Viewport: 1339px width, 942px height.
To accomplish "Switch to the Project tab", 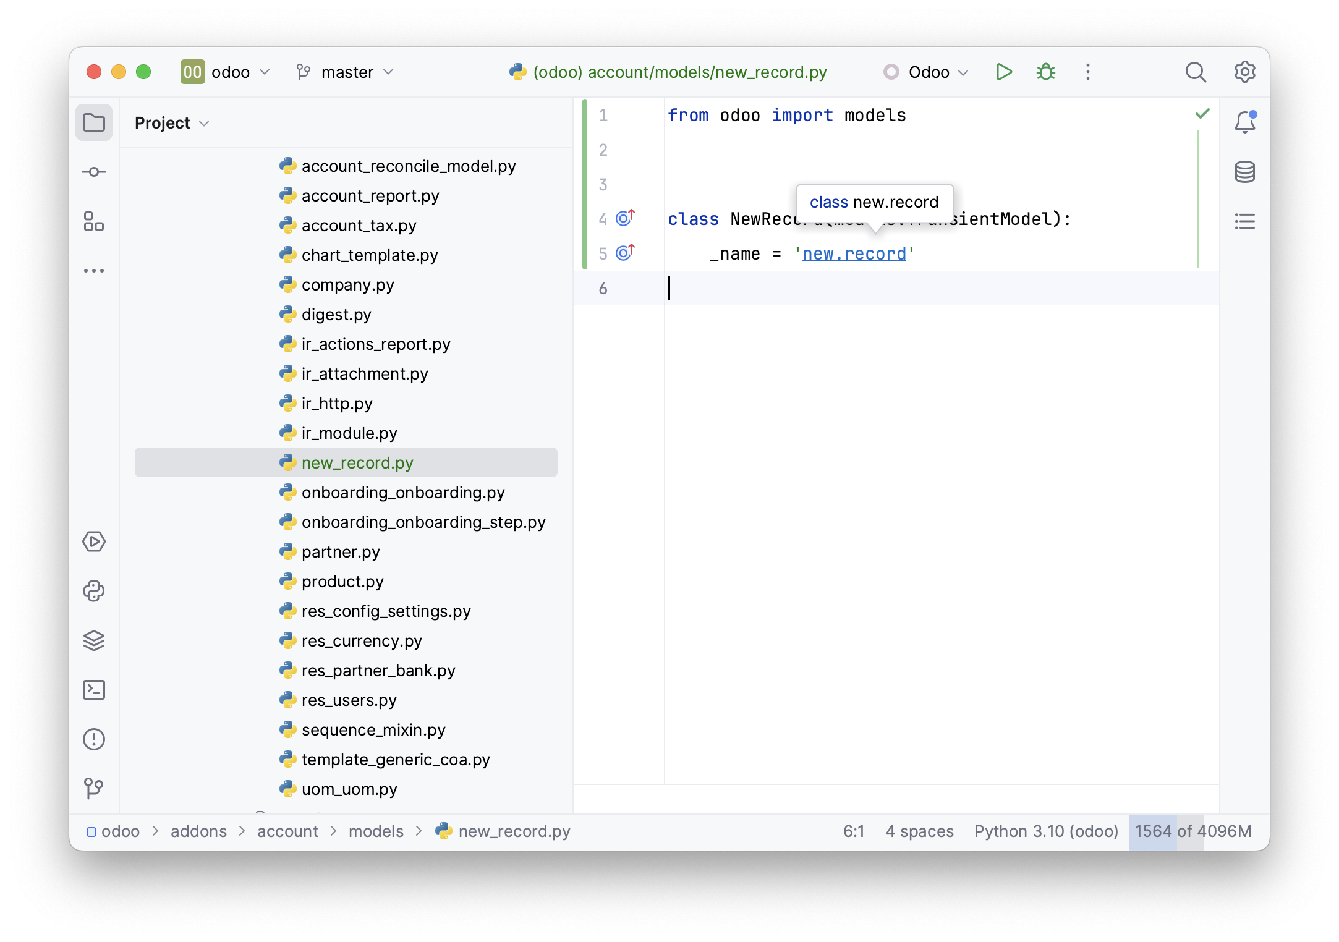I will coord(94,122).
